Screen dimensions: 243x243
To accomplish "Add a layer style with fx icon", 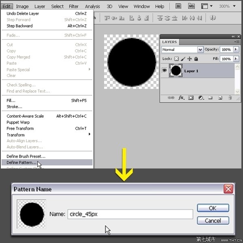I will (181, 98).
